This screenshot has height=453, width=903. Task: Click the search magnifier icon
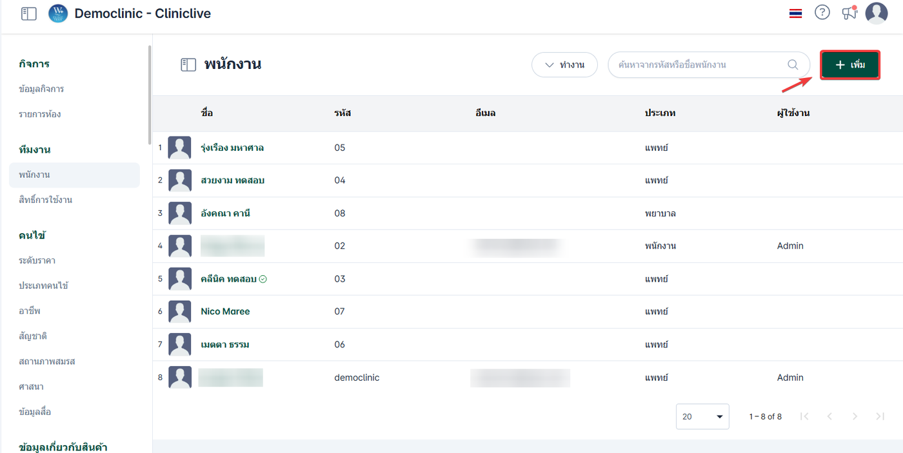pos(793,64)
